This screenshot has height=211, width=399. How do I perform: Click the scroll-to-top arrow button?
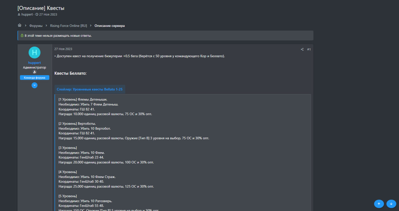(379, 204)
